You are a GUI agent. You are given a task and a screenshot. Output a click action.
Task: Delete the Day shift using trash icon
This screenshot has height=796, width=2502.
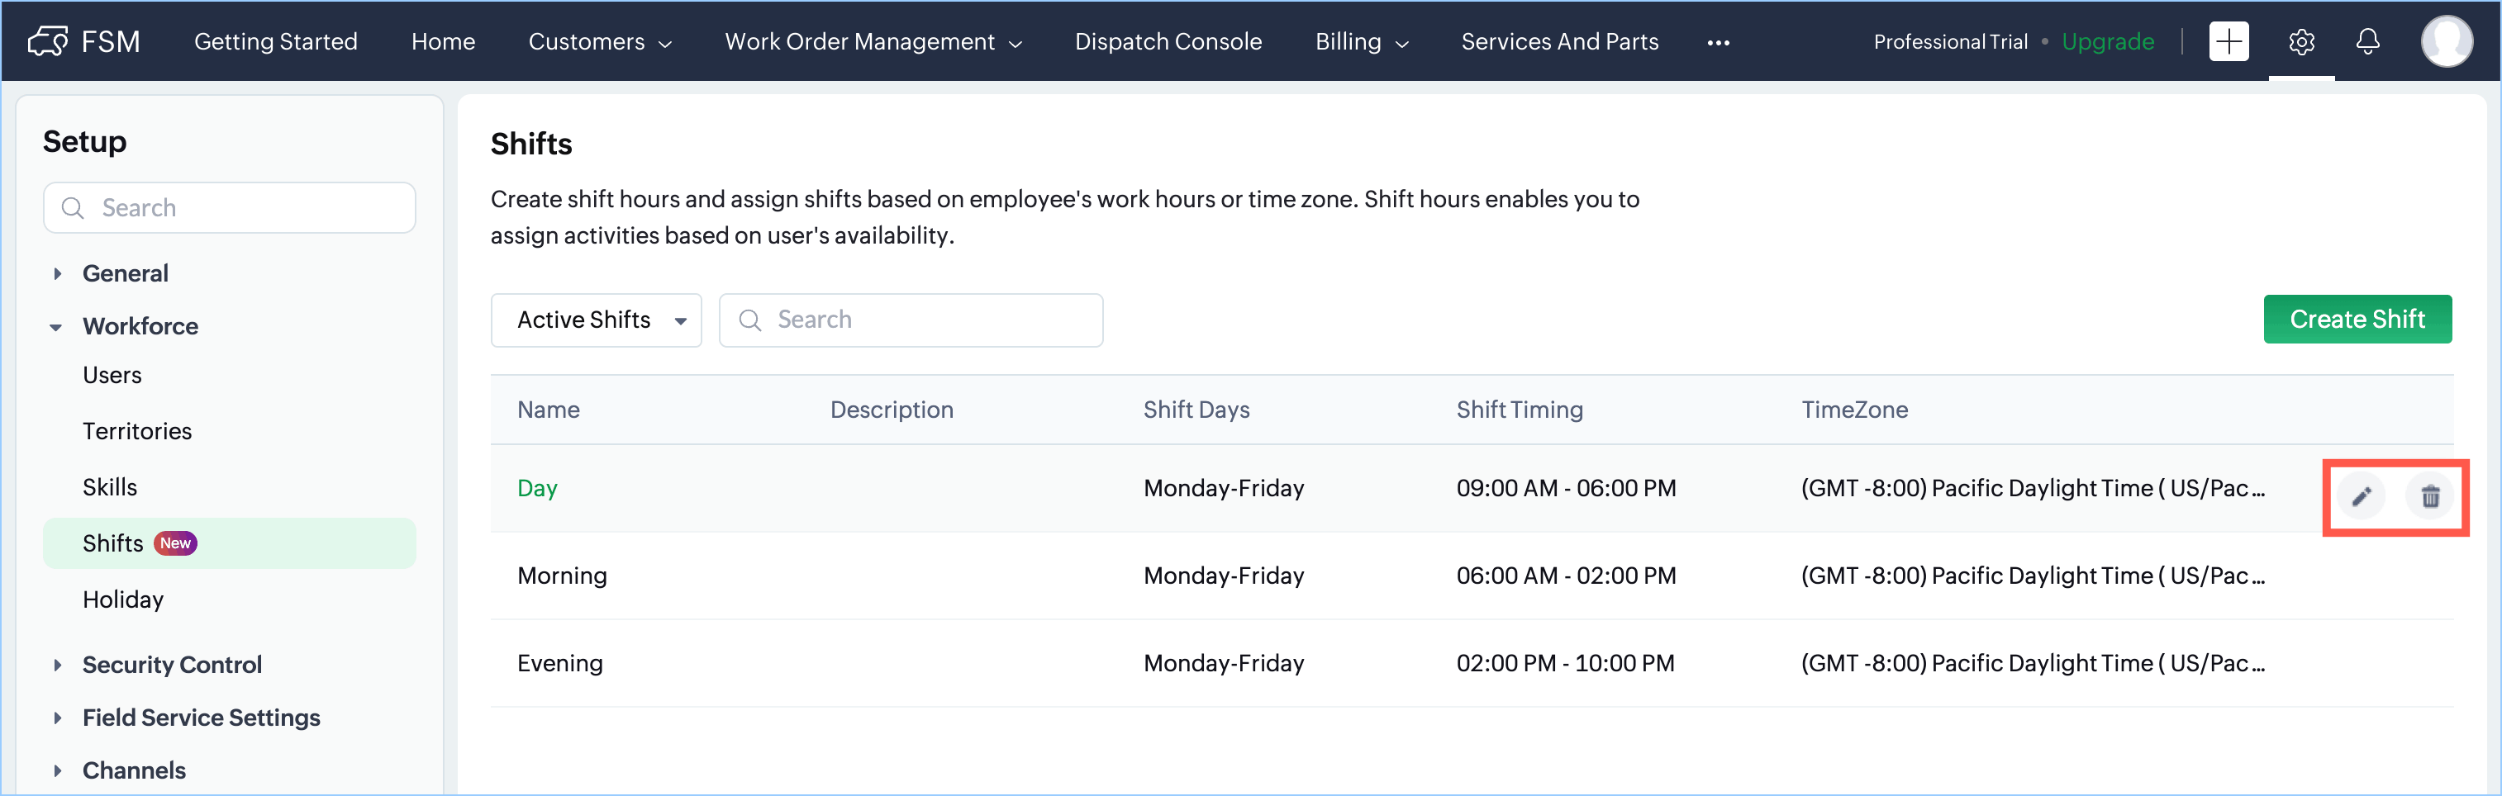2429,497
